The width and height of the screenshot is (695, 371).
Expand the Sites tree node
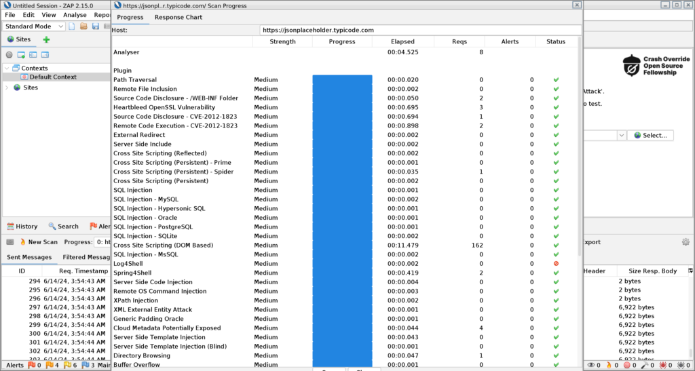pos(7,87)
